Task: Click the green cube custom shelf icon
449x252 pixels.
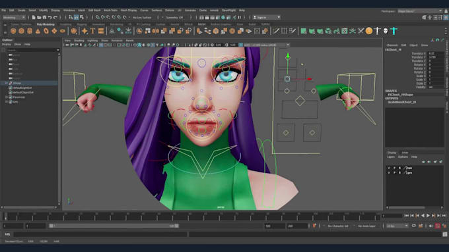Action: (328, 31)
